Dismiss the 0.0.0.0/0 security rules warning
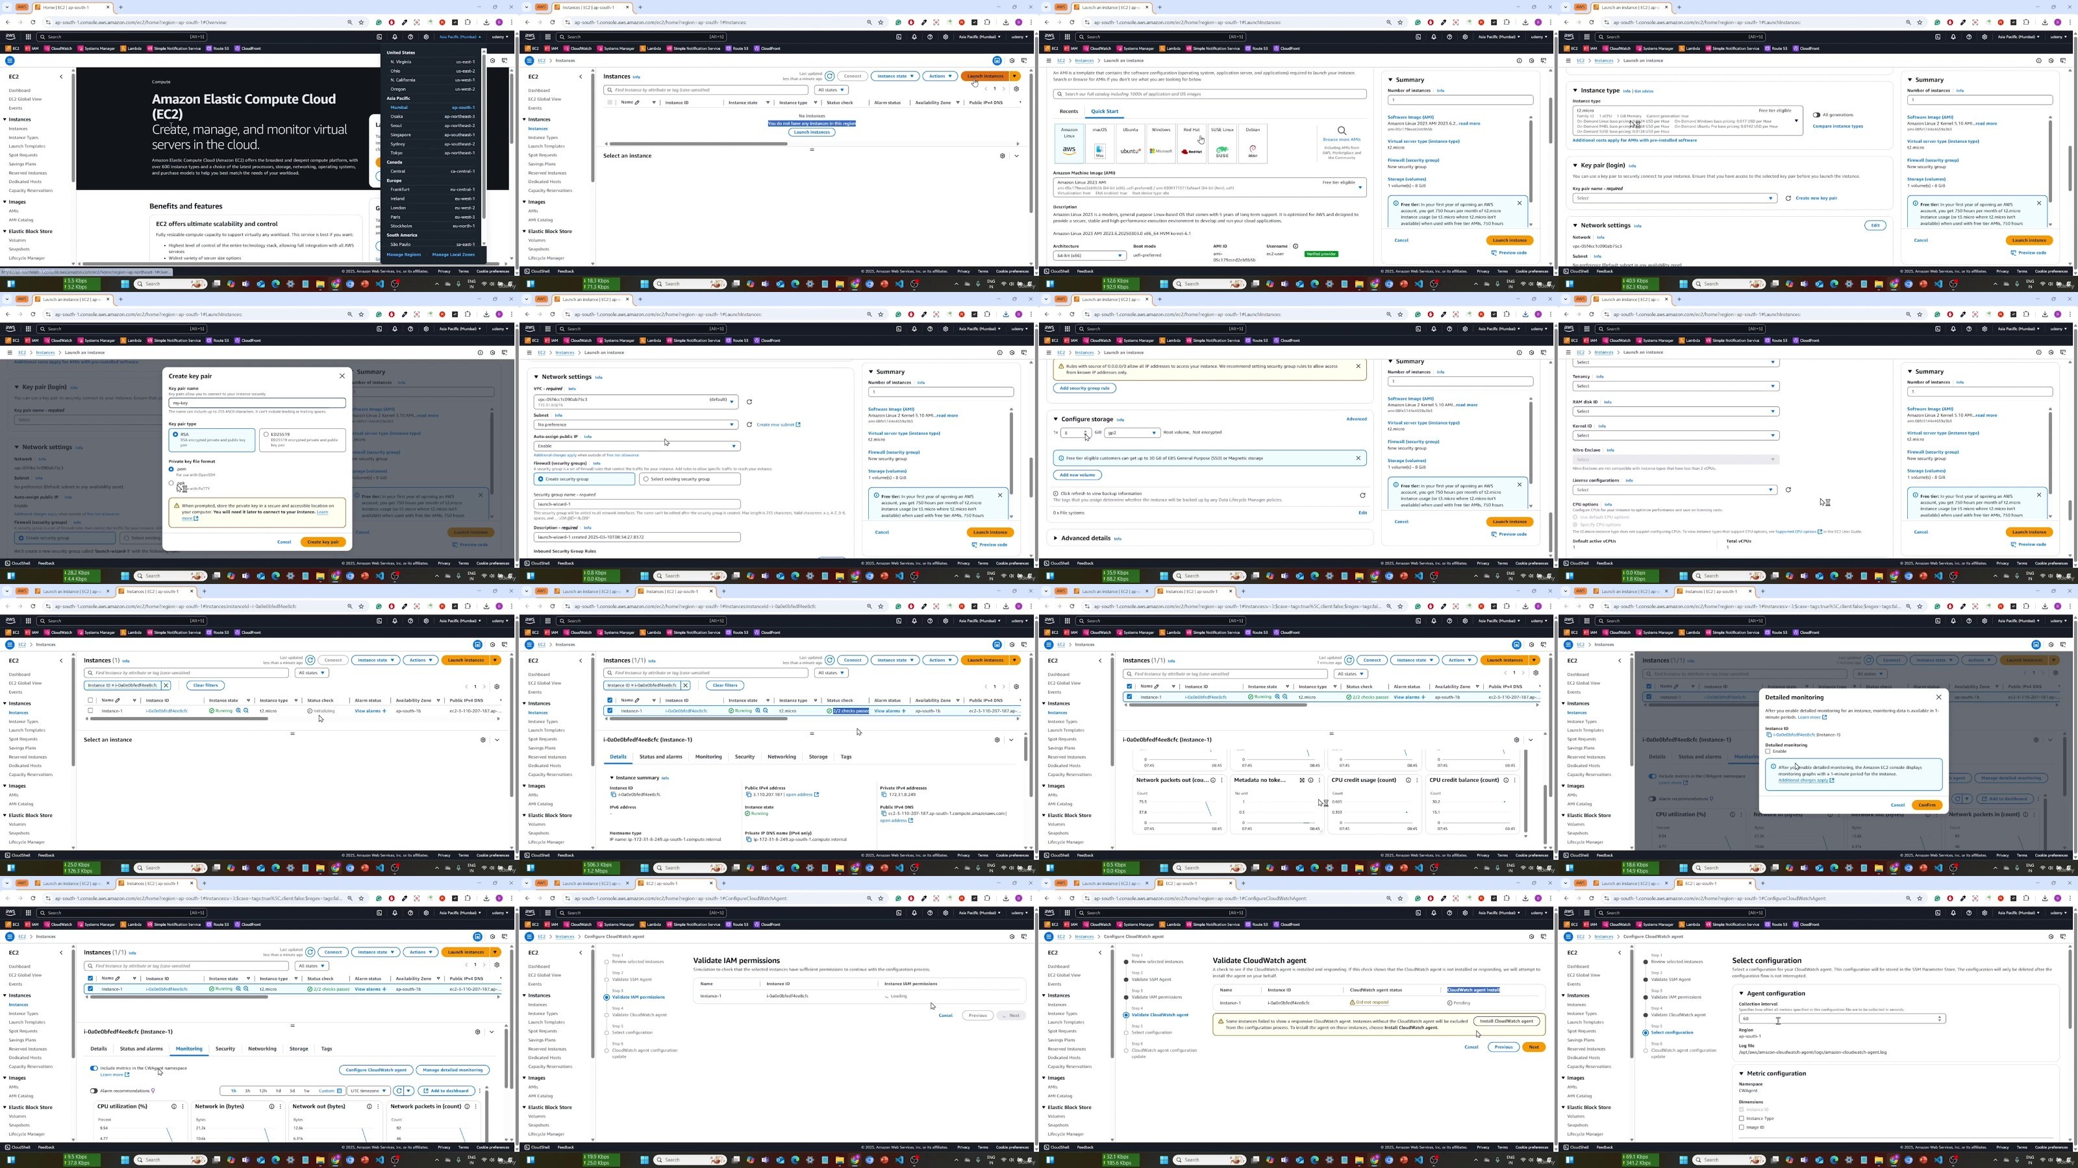The width and height of the screenshot is (2078, 1168). pos(1358,367)
